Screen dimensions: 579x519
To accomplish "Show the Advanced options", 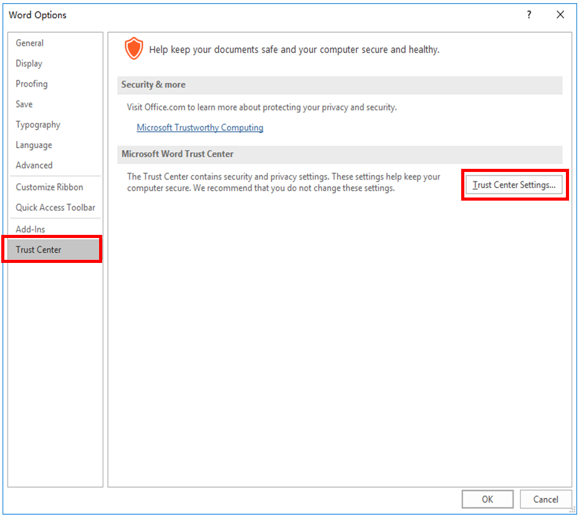I will pyautogui.click(x=34, y=165).
